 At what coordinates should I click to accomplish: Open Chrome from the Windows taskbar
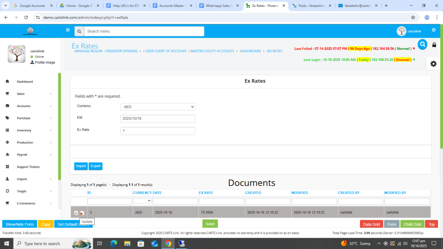(168, 243)
